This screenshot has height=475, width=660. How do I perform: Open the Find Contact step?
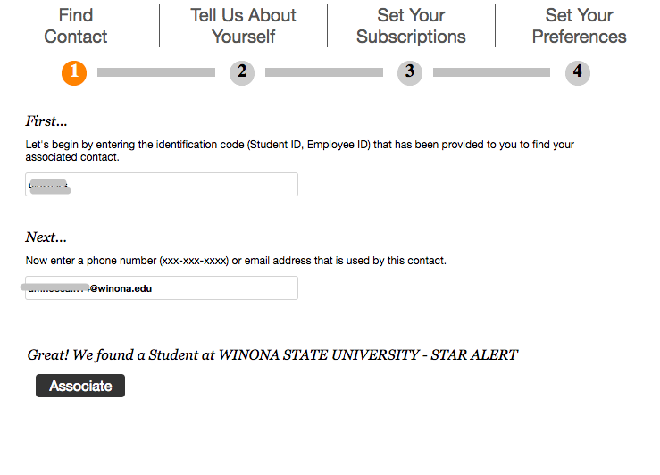click(x=76, y=26)
